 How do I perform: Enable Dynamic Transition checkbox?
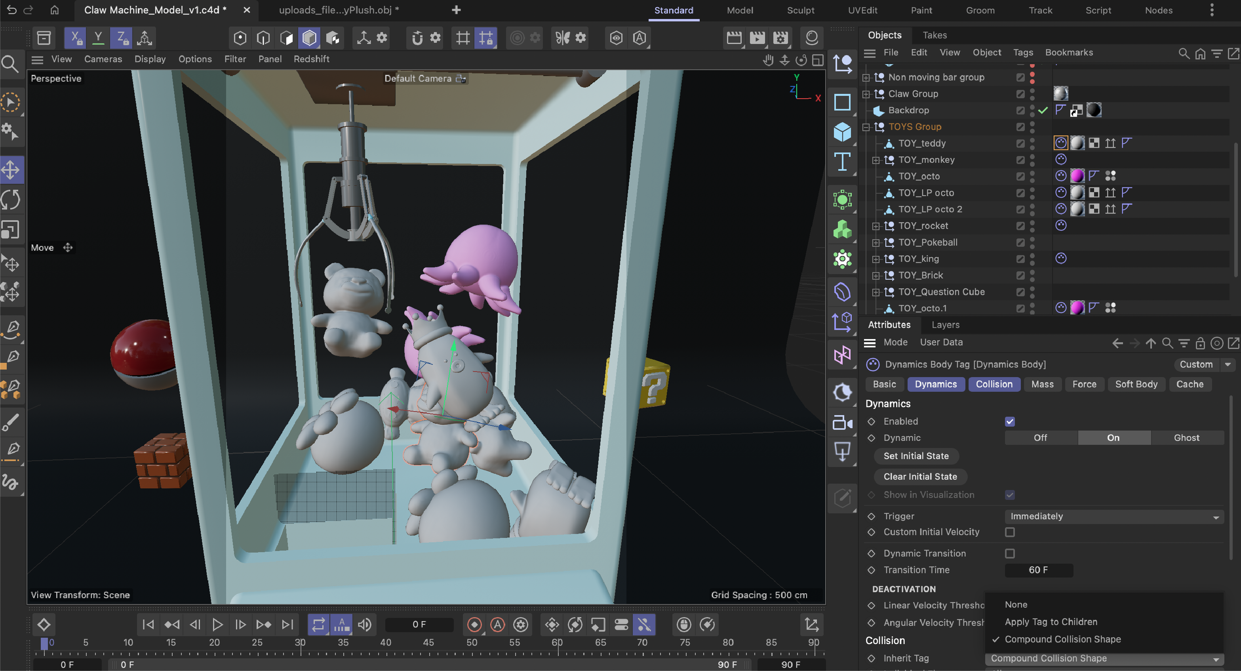point(1010,553)
